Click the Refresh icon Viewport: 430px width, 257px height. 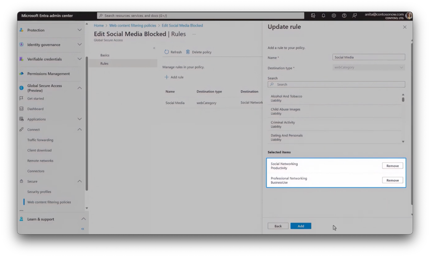click(x=167, y=52)
